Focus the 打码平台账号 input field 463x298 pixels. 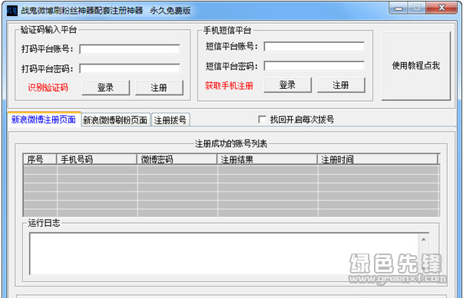[x=130, y=49]
